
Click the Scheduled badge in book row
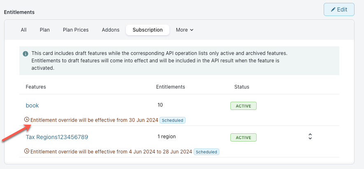pyautogui.click(x=172, y=120)
